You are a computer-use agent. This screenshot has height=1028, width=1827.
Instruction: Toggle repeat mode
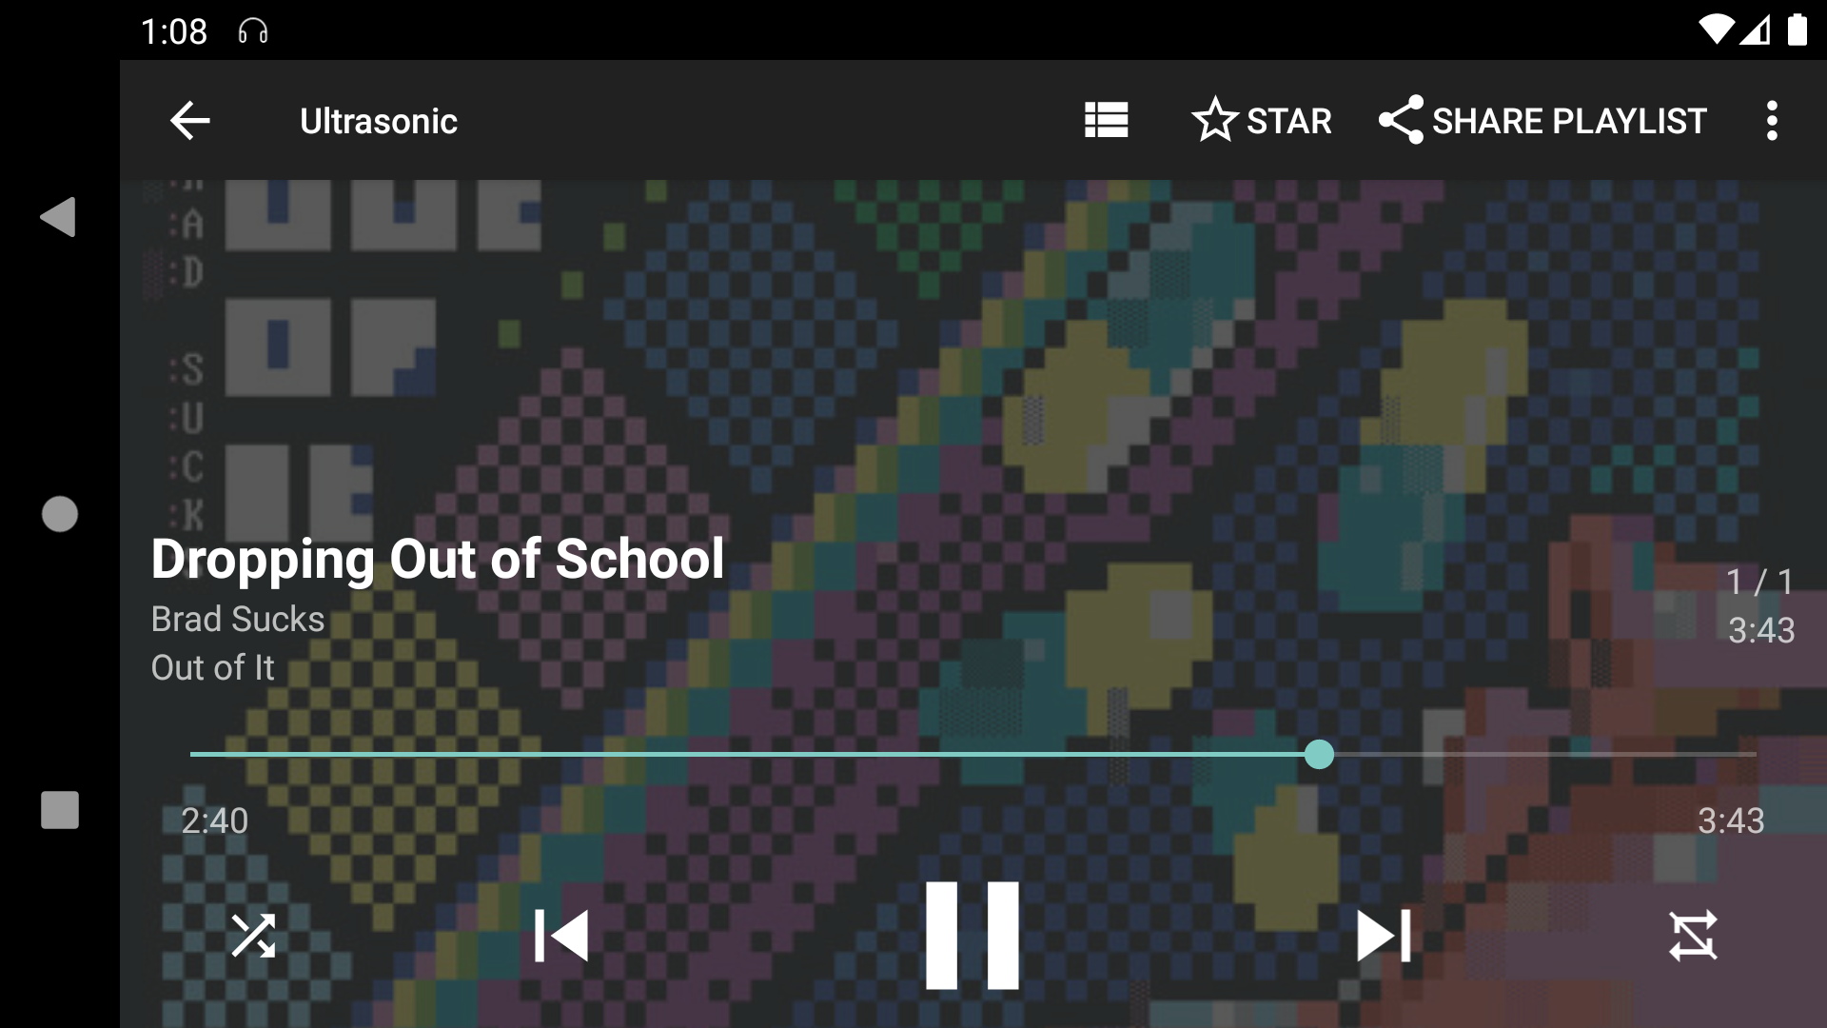[x=1694, y=936]
